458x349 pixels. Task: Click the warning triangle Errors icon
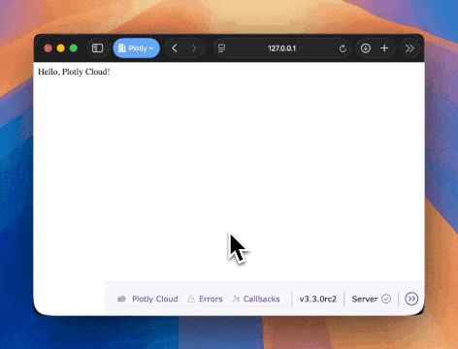coord(191,299)
